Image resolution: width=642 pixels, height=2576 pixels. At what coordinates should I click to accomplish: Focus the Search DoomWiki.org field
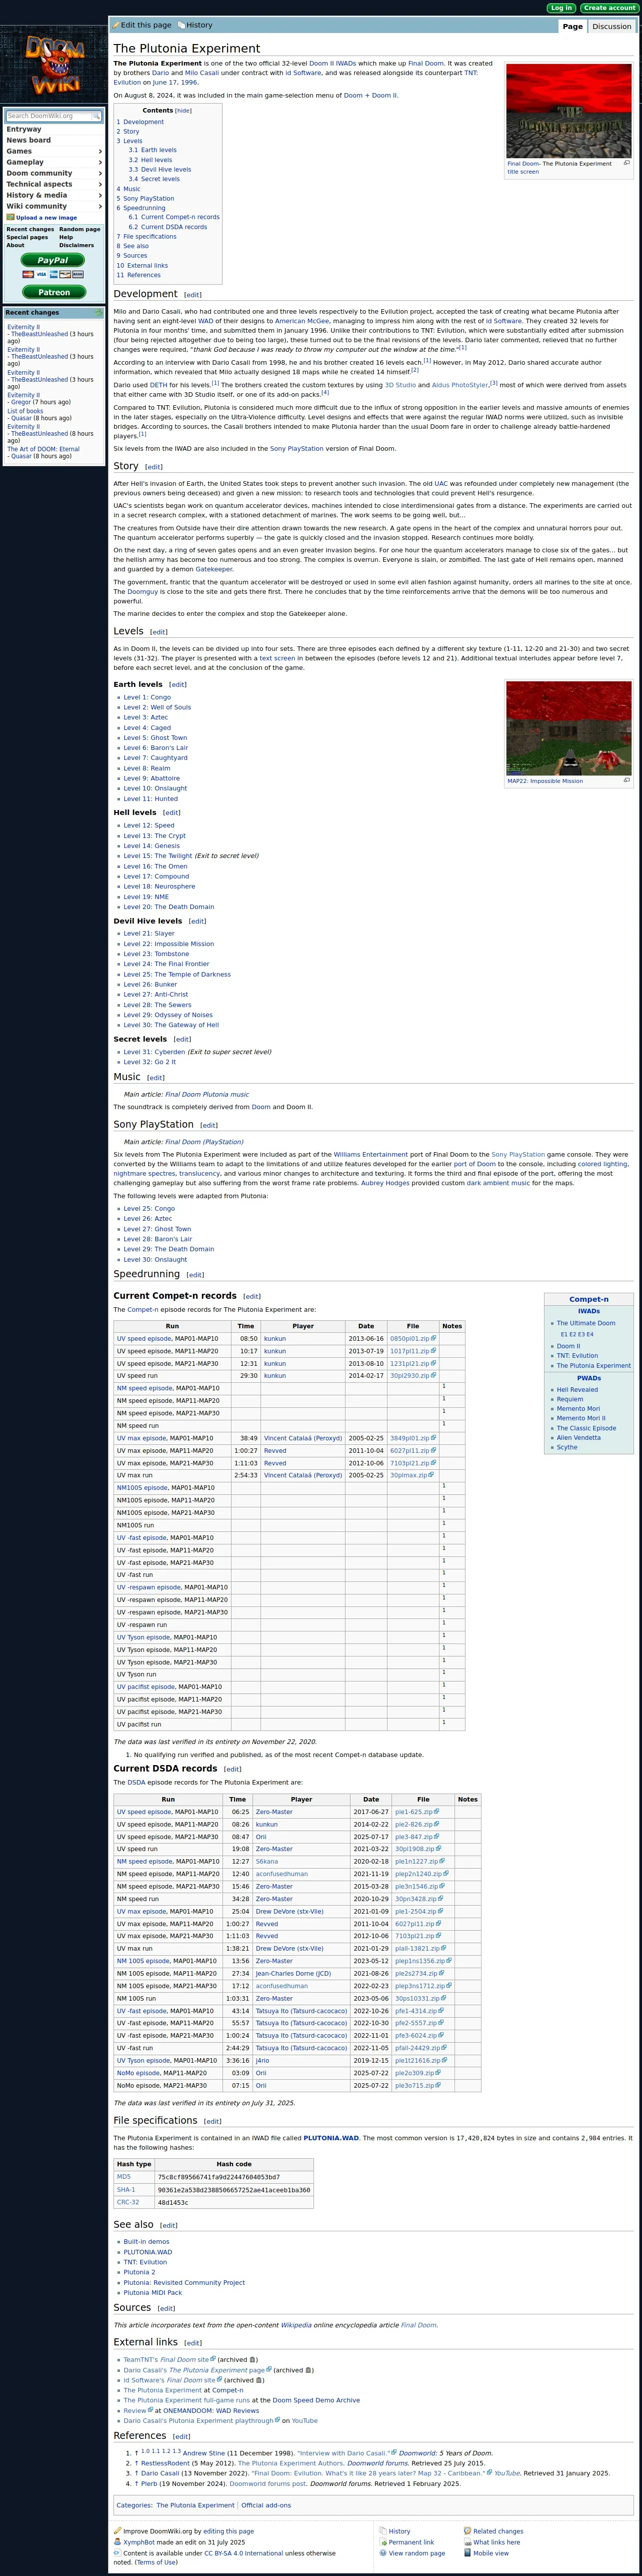49,116
